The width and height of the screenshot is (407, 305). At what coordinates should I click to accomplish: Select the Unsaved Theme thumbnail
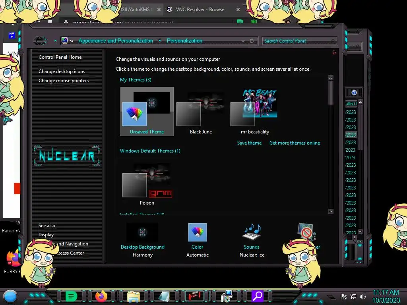pos(147,112)
